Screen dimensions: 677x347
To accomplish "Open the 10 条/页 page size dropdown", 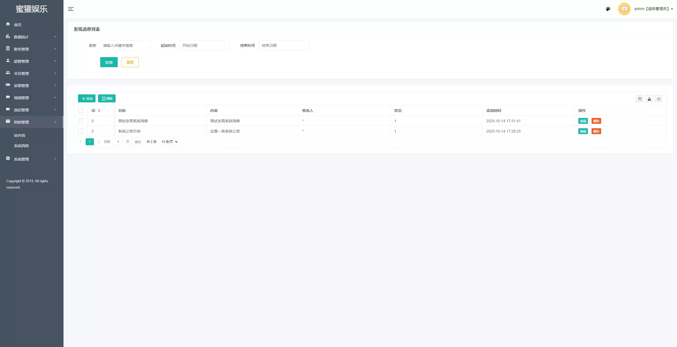I will pos(169,142).
